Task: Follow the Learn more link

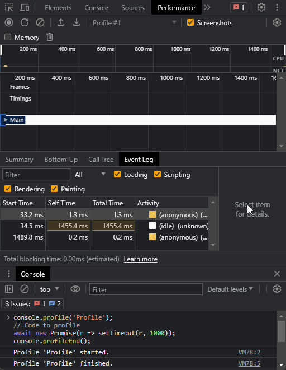Action: coord(141,259)
